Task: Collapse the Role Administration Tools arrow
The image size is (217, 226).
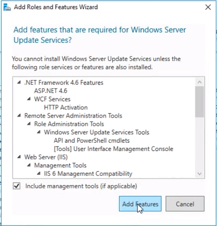Action: coord(29,124)
